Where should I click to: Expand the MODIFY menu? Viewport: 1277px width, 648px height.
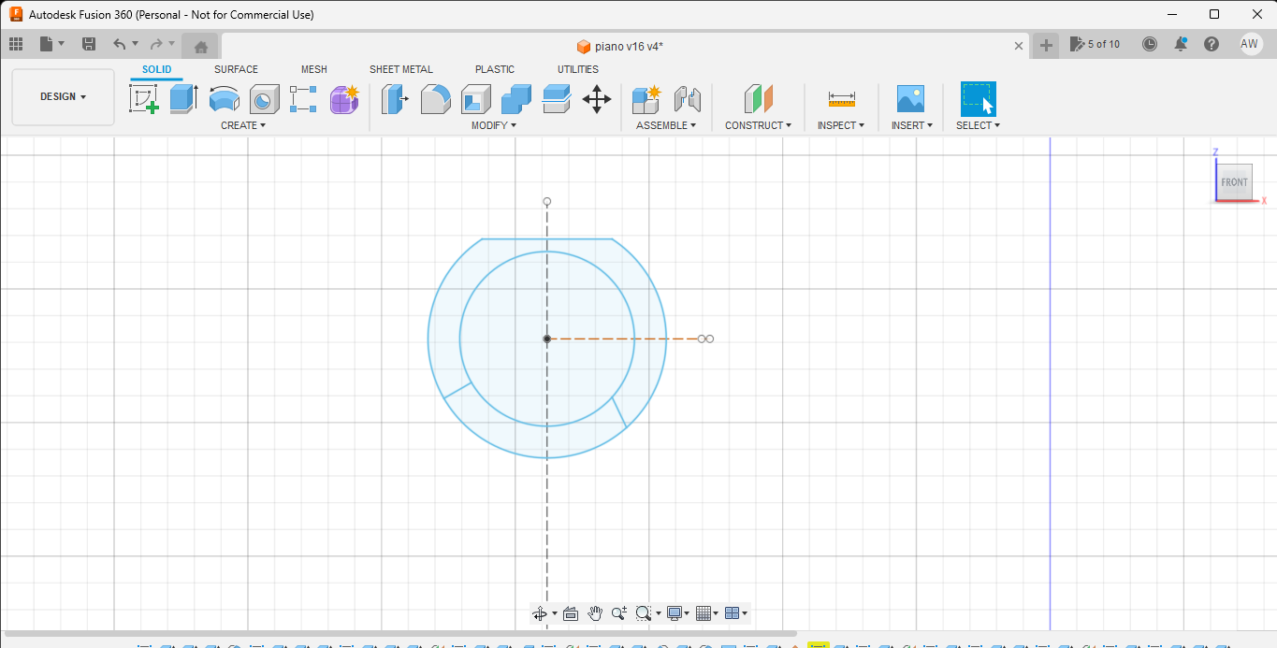[x=494, y=125]
